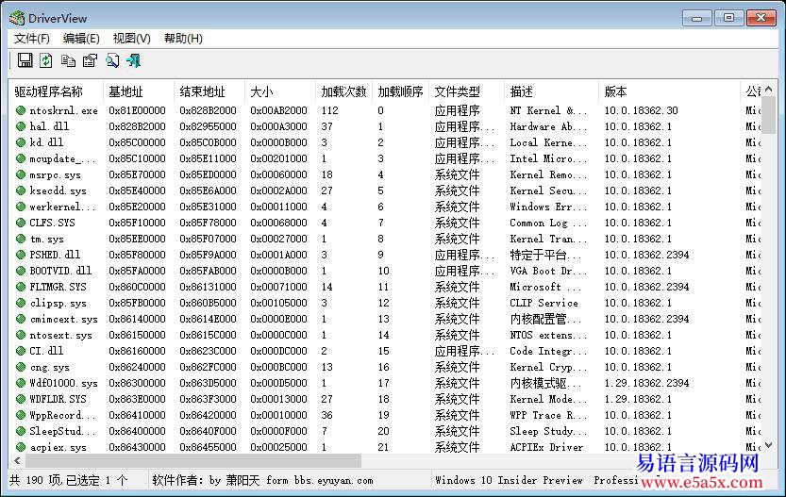Maximize the DriverView window

click(x=728, y=18)
